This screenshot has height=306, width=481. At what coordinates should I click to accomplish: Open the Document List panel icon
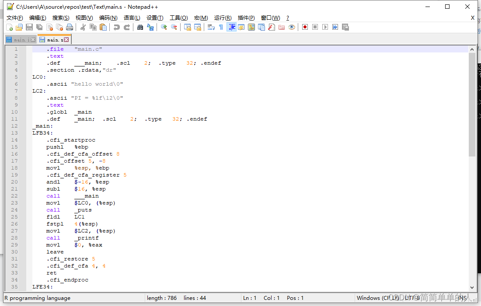[x=261, y=27]
